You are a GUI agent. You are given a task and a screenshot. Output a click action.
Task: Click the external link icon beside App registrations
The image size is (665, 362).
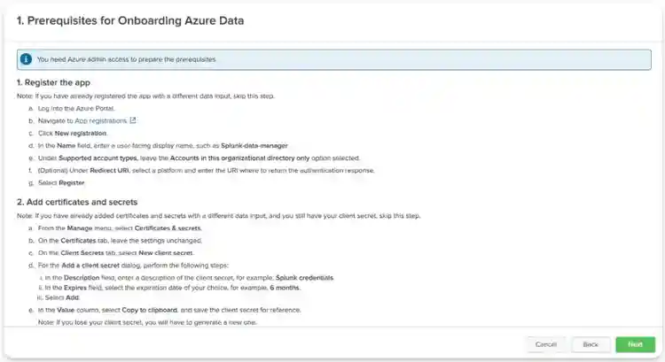(x=133, y=119)
